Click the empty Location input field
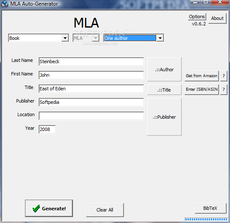 click(91, 116)
